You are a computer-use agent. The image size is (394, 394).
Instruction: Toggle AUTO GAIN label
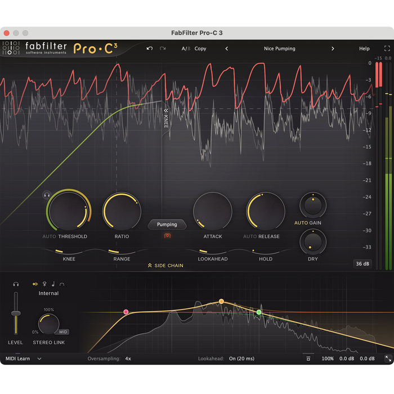coord(307,223)
